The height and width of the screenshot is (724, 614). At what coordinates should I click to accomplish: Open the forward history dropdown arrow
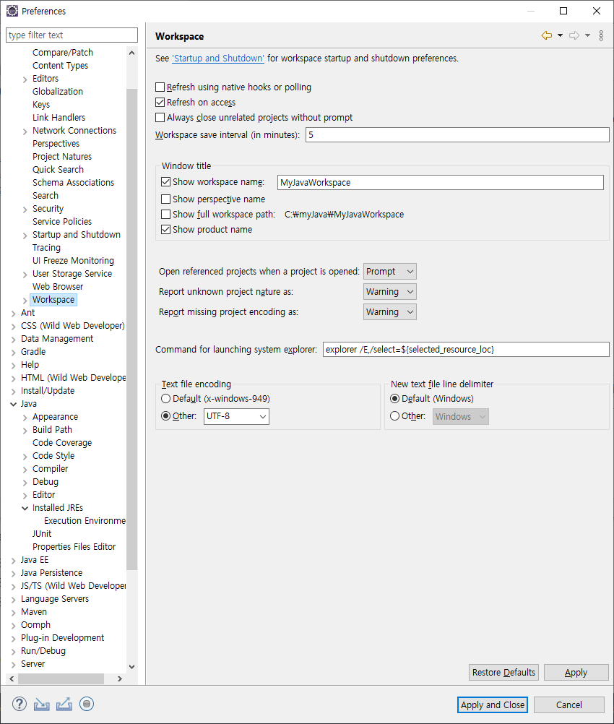pyautogui.click(x=587, y=35)
